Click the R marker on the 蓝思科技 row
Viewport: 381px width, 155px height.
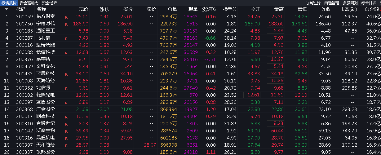click(x=66, y=74)
